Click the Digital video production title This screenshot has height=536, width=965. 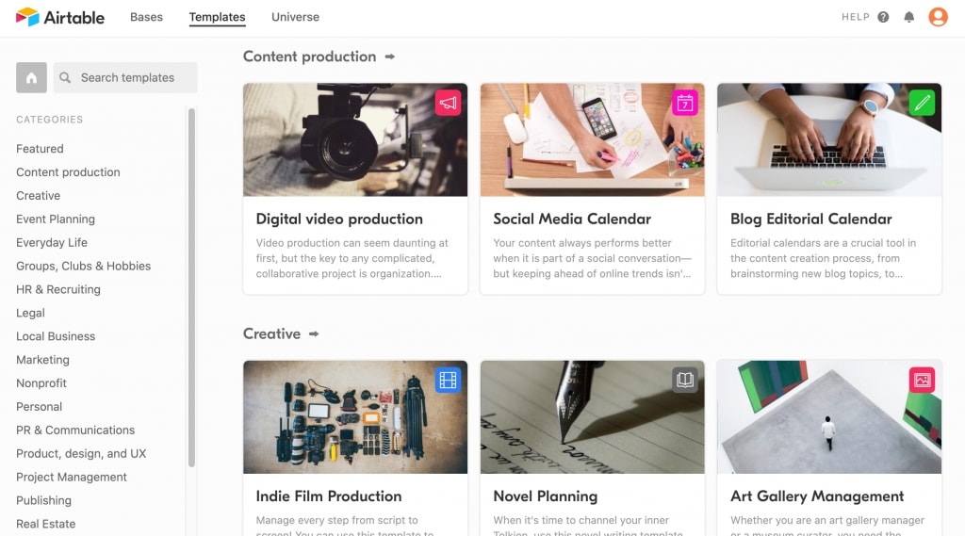coord(339,219)
